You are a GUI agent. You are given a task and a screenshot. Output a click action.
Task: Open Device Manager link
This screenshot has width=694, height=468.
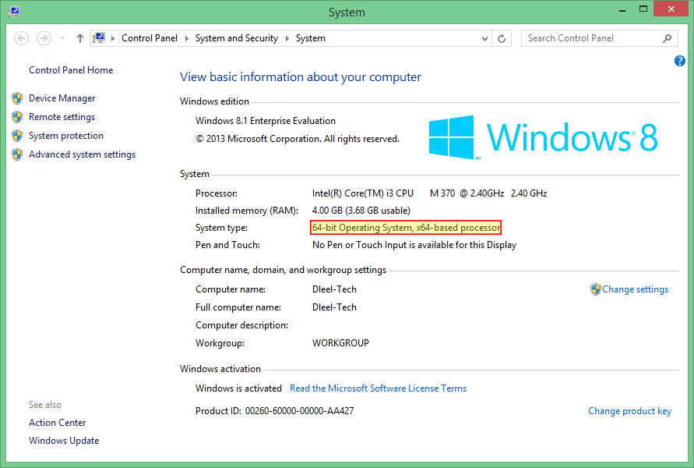click(62, 98)
